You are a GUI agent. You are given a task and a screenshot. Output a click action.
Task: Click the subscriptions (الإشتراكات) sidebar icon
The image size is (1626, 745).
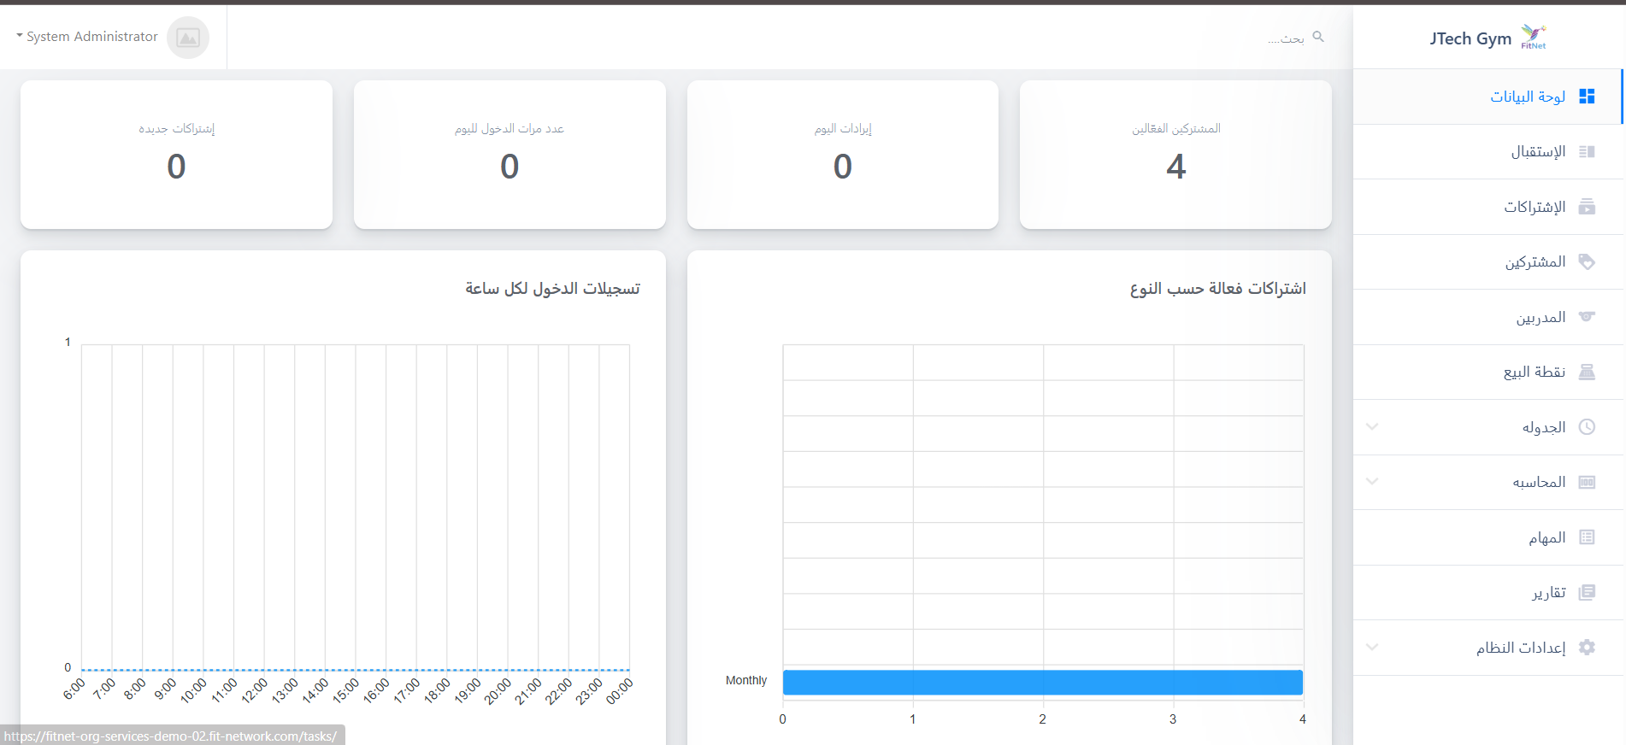tap(1587, 207)
